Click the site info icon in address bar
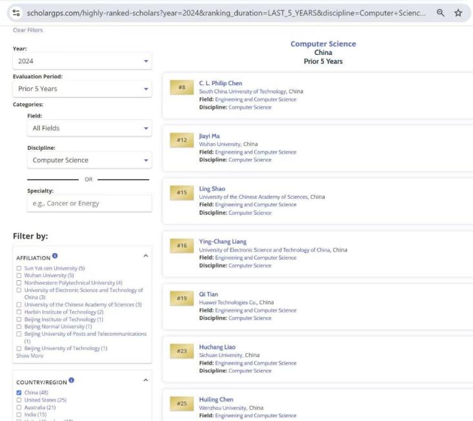This screenshot has height=421, width=473. point(16,12)
